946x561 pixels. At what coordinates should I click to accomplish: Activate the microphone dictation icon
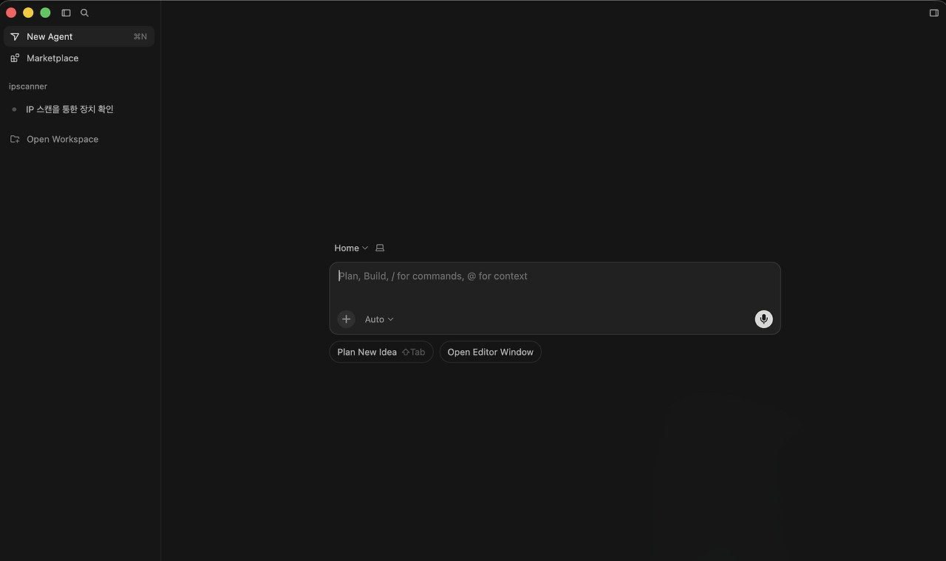(763, 319)
